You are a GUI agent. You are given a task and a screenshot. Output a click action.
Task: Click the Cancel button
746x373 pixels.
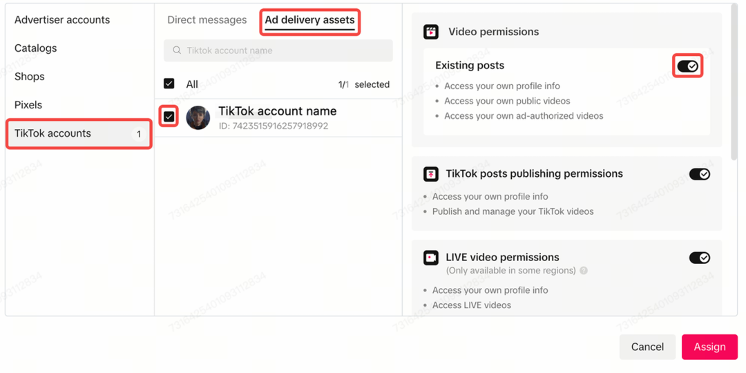pyautogui.click(x=647, y=347)
